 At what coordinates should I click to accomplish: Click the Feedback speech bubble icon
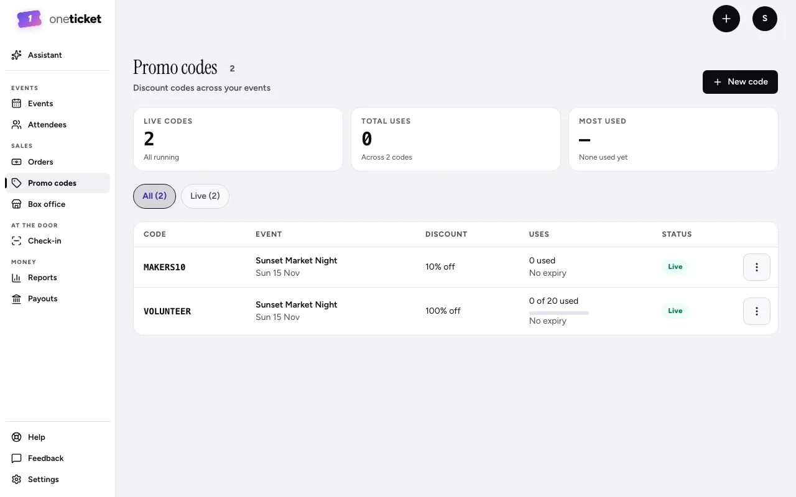tap(17, 458)
